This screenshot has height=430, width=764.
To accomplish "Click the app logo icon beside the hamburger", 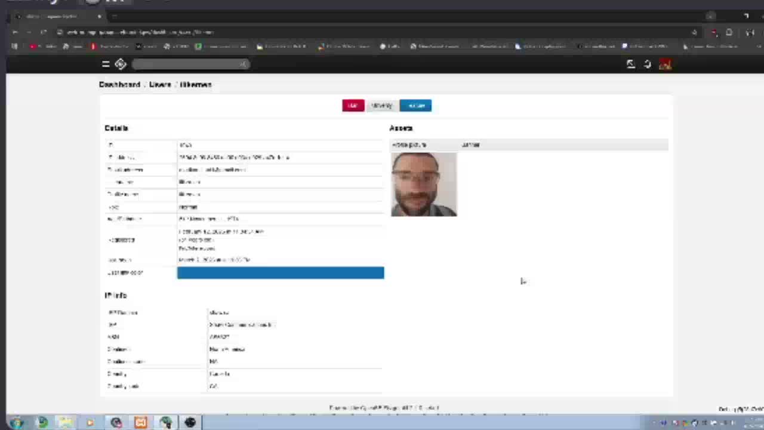I will click(120, 64).
